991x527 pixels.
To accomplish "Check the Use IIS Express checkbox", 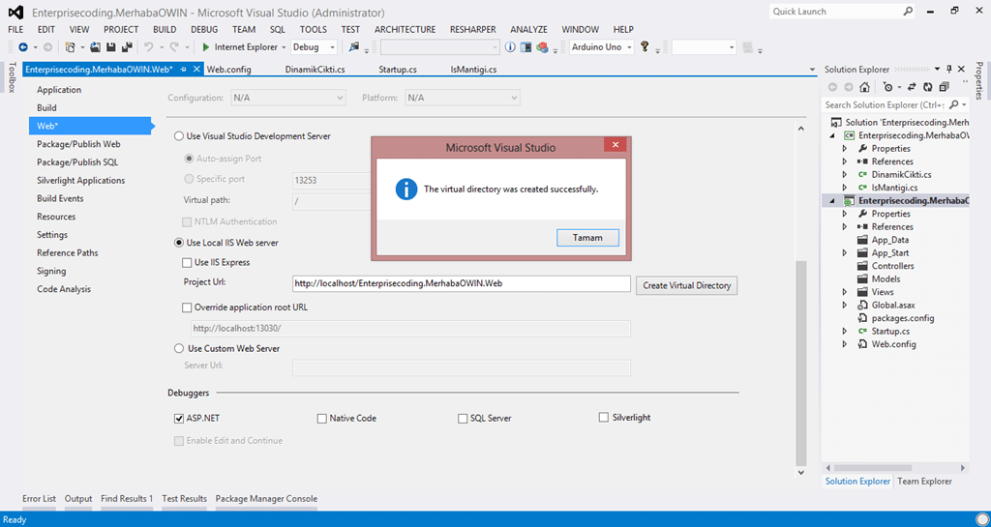I will [187, 263].
